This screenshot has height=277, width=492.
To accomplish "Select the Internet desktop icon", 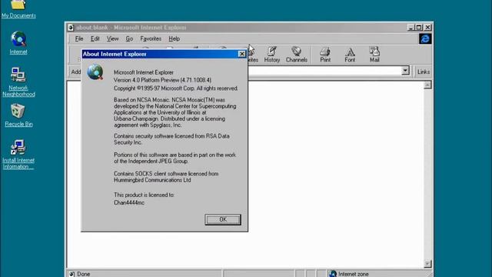I will 18,43.
